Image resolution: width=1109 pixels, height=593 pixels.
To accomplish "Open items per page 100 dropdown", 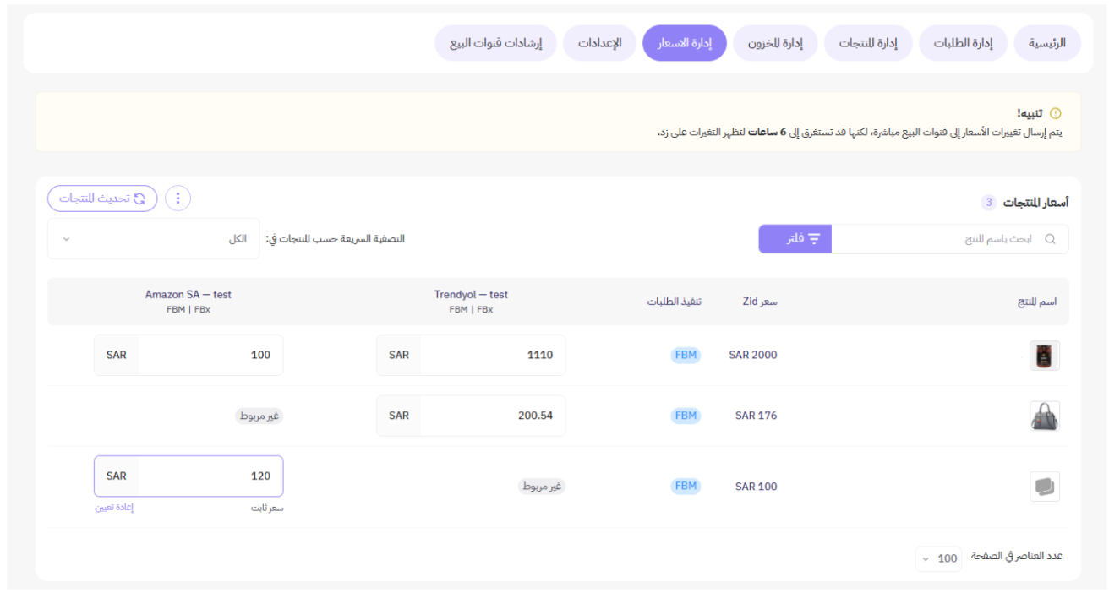I will [x=938, y=558].
